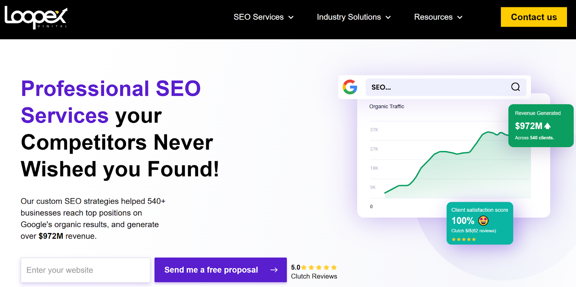576x287 pixels.
Task: Expand the SEO Services dropdown chevron
Action: (x=291, y=17)
